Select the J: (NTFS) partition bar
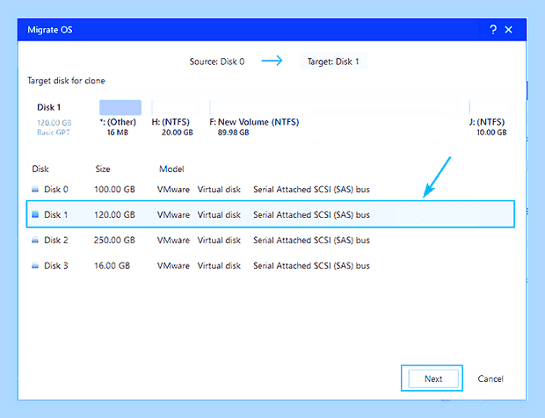The height and width of the screenshot is (418, 545). (x=490, y=108)
